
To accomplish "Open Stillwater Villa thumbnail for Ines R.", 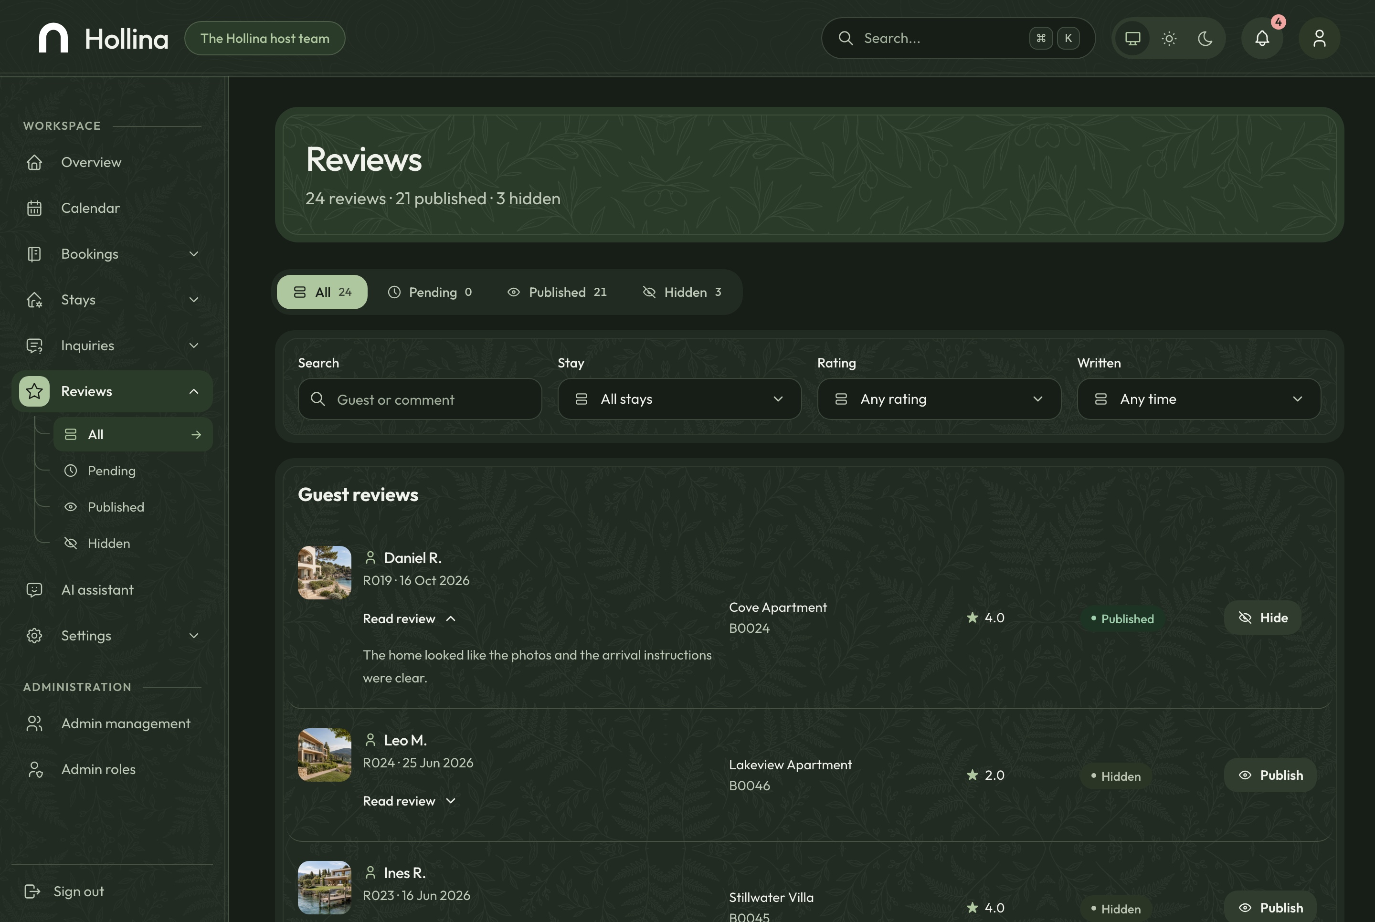I will point(325,888).
